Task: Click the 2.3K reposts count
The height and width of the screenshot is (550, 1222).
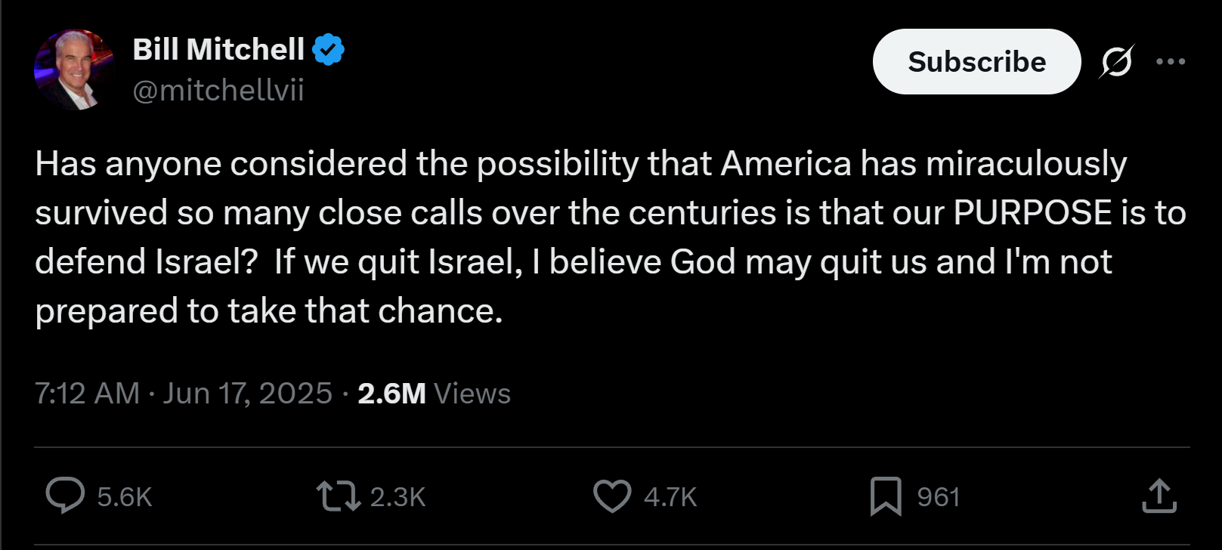Action: pyautogui.click(x=398, y=497)
